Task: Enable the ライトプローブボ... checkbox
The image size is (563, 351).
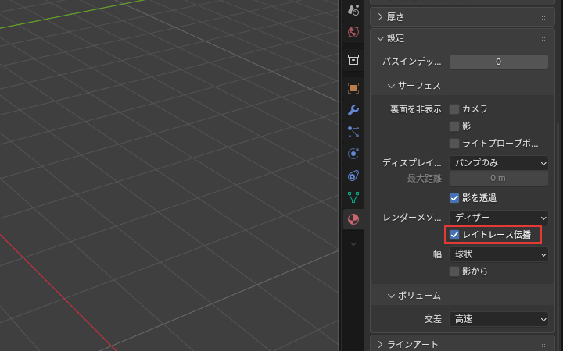Action: coord(454,144)
